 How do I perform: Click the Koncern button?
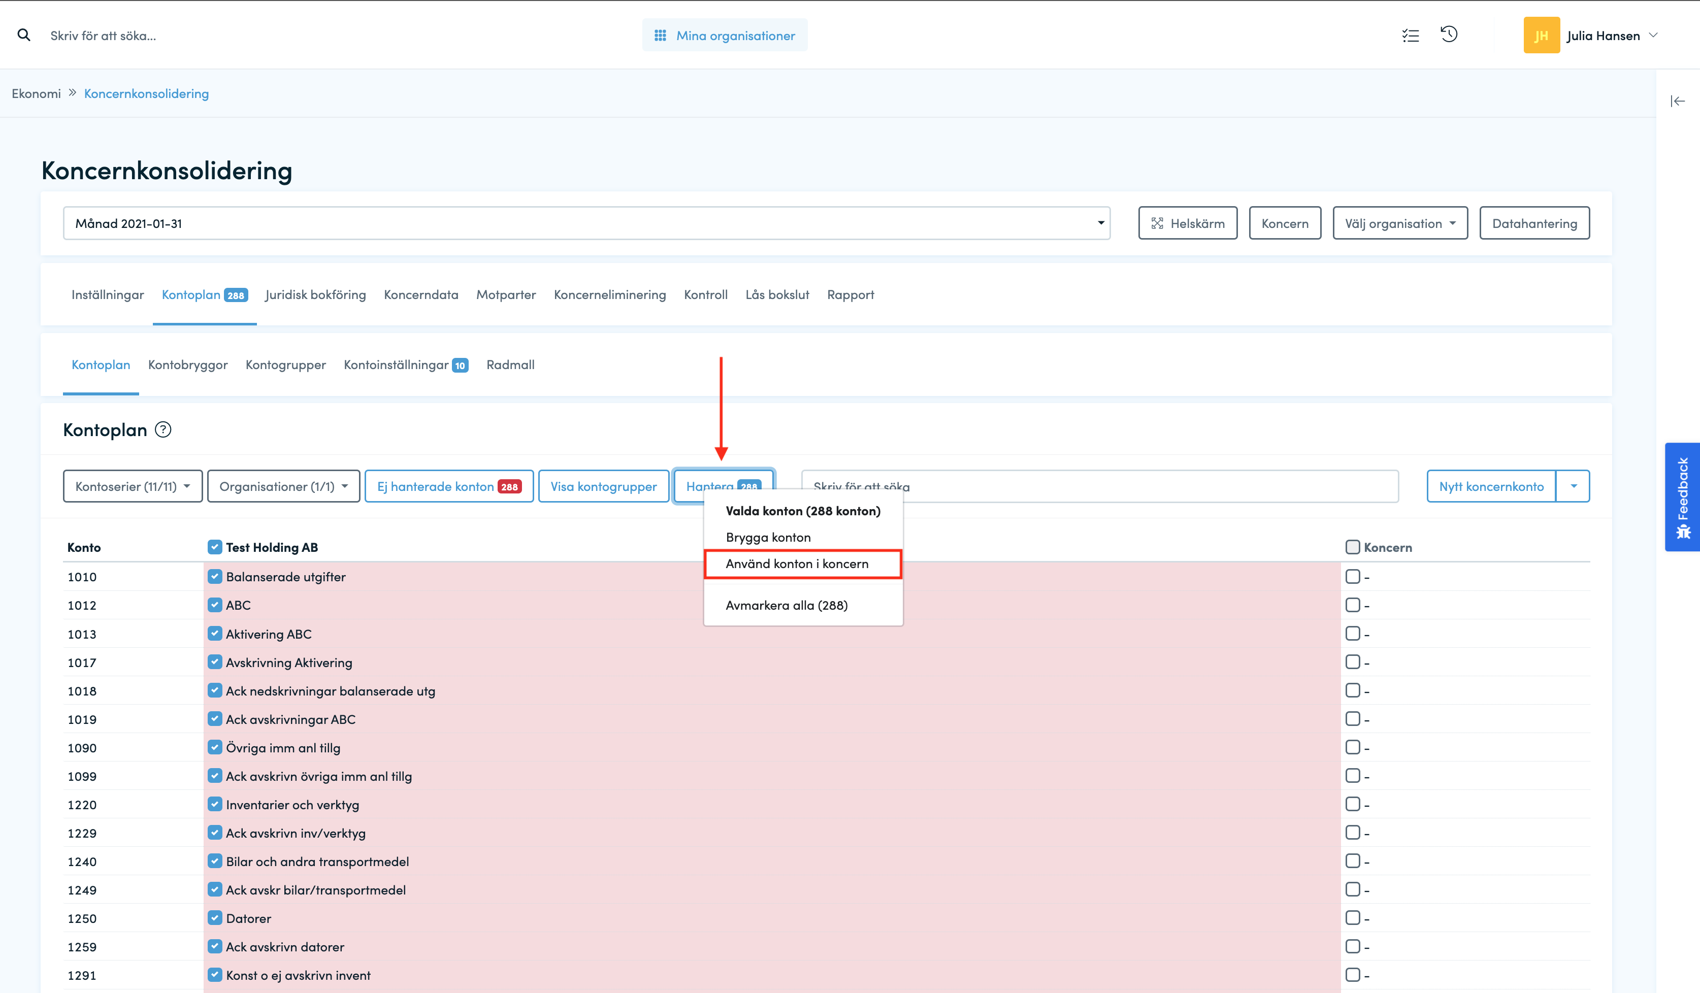pos(1285,223)
